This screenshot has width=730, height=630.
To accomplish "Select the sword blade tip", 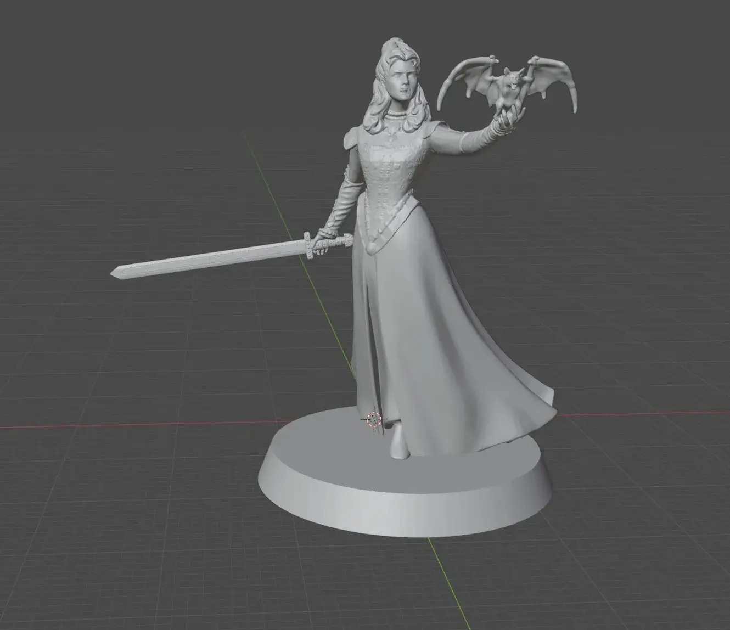I will point(114,271).
